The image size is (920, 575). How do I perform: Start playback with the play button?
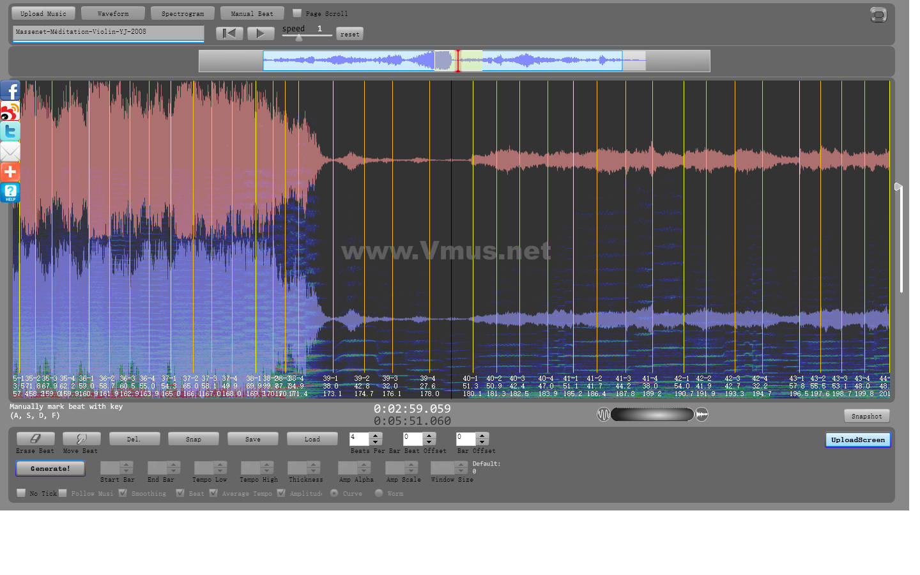point(261,33)
